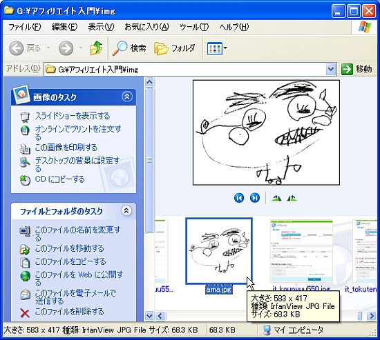Click the 移動 go button
Viewport: 380px width, 340px height.
357,69
